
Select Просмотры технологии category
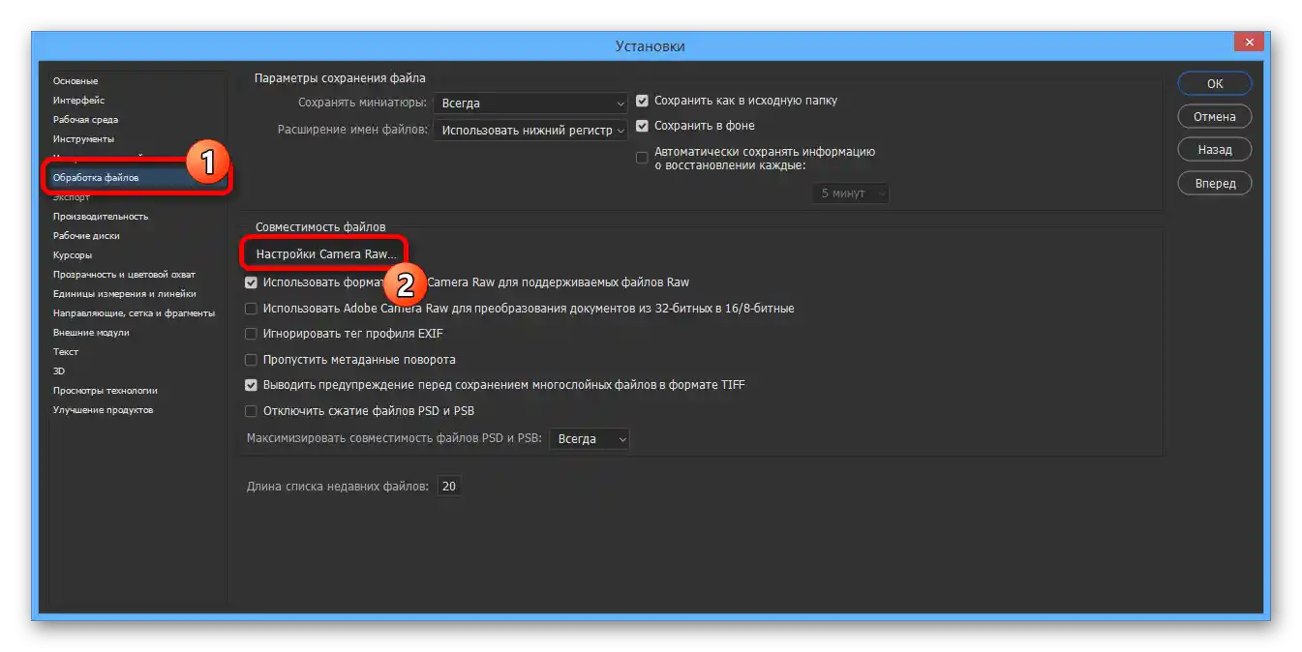click(x=106, y=391)
